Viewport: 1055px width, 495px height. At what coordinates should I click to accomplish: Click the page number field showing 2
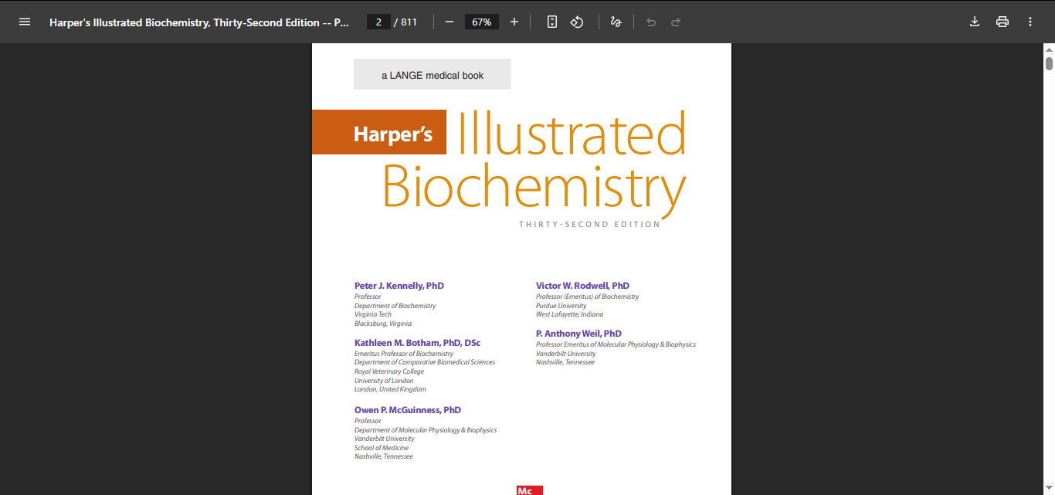378,22
